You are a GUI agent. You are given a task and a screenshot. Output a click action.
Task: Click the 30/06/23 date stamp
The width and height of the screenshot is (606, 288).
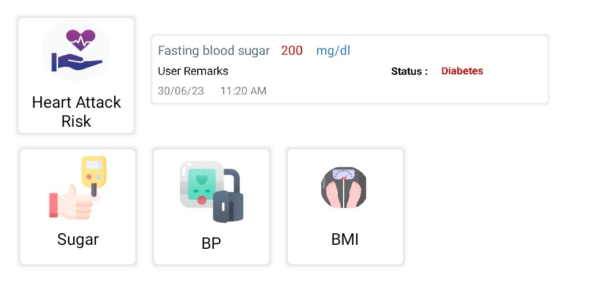click(x=181, y=91)
